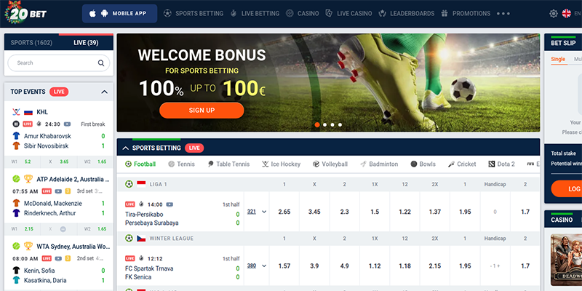Click the UK flag language icon
The height and width of the screenshot is (291, 582).
coord(567,14)
